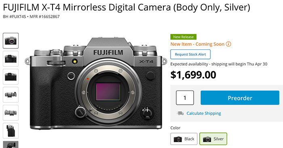Open the Calculate Shipping link
This screenshot has width=283, height=148.
pos(204,113)
